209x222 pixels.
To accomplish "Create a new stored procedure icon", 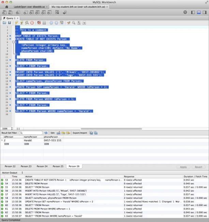I will coord(43,12).
